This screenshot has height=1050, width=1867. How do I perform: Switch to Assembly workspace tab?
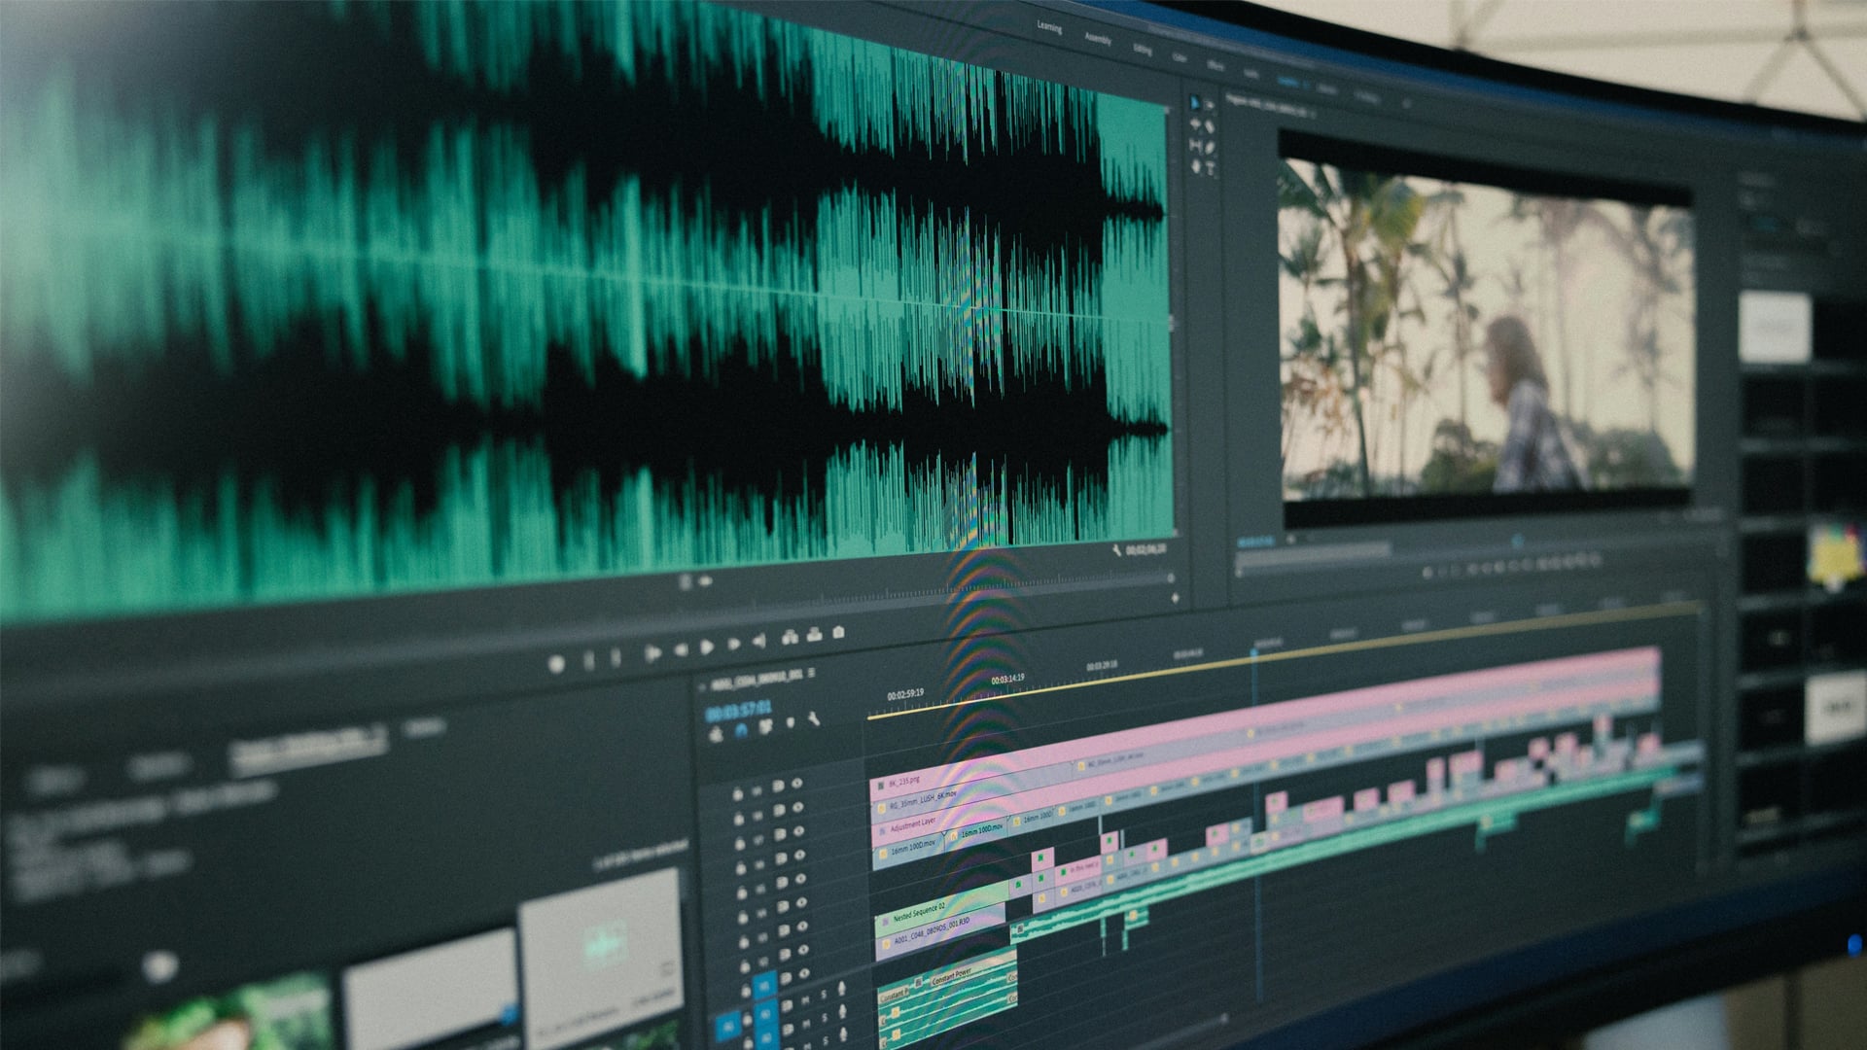pyautogui.click(x=1098, y=39)
